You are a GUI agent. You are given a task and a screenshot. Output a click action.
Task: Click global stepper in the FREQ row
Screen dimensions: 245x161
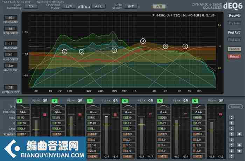(232, 118)
